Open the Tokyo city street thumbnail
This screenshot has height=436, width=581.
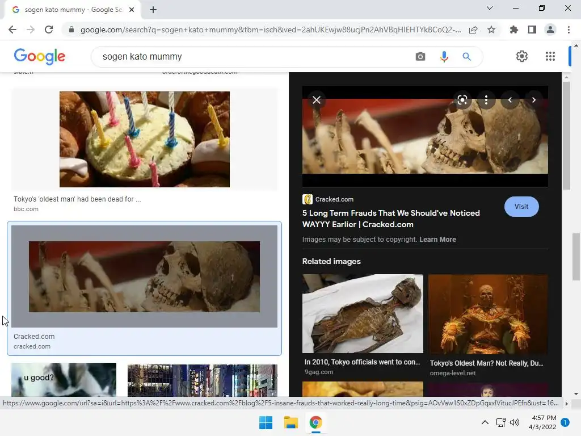[203, 380]
